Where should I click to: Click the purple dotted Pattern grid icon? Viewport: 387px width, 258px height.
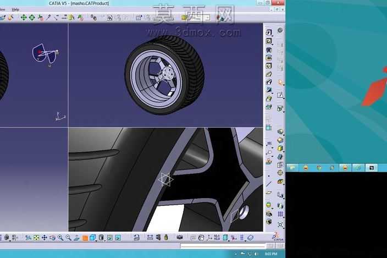click(280, 214)
